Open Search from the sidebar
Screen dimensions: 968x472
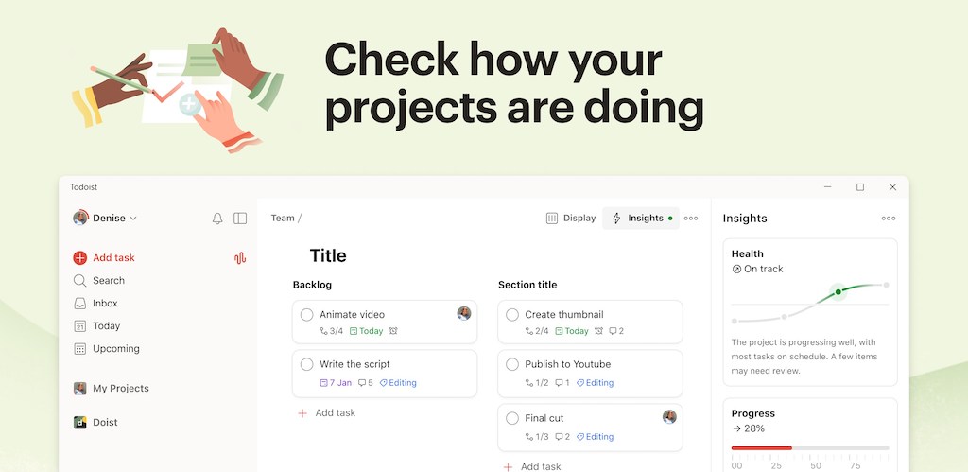108,281
